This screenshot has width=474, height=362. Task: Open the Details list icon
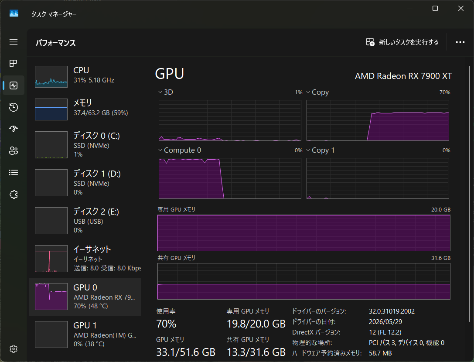coord(14,172)
